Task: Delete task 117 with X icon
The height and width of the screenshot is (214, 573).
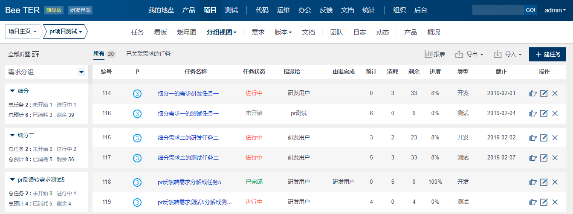Action: [x=555, y=158]
